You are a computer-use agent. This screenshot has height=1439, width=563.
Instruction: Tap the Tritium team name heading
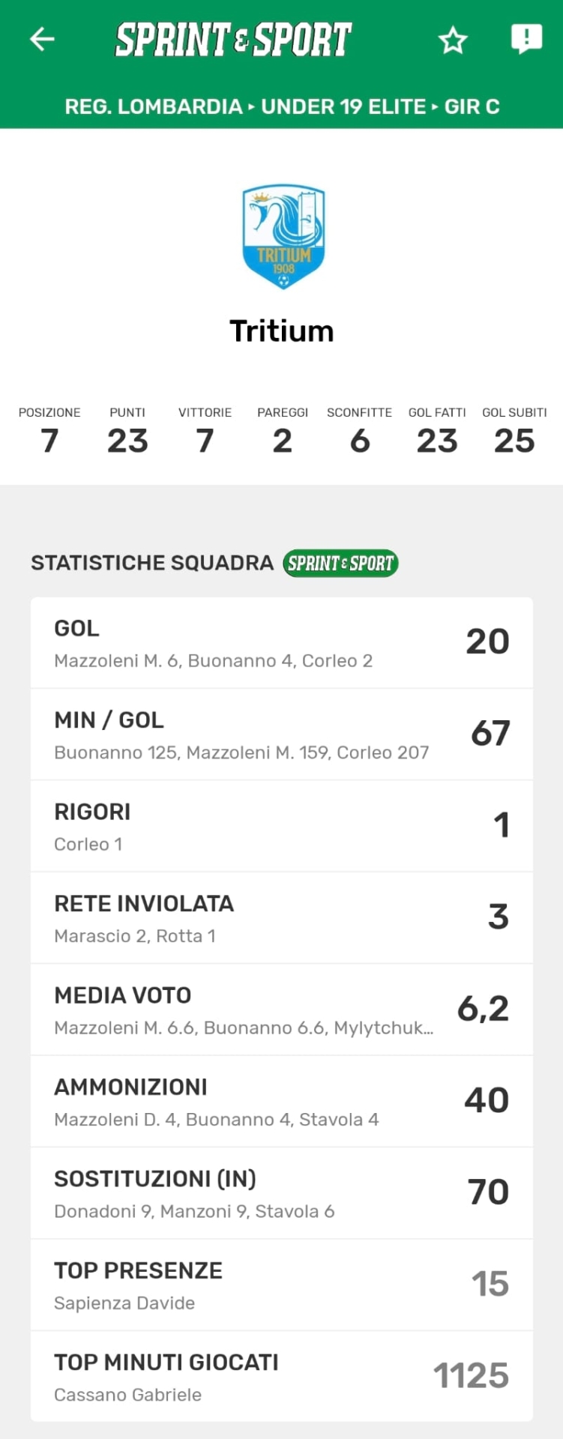[x=282, y=331]
